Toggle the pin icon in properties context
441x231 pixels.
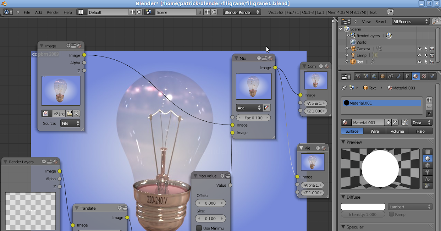[344, 88]
